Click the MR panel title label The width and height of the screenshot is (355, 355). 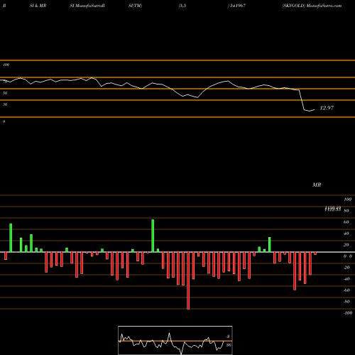tap(317, 185)
